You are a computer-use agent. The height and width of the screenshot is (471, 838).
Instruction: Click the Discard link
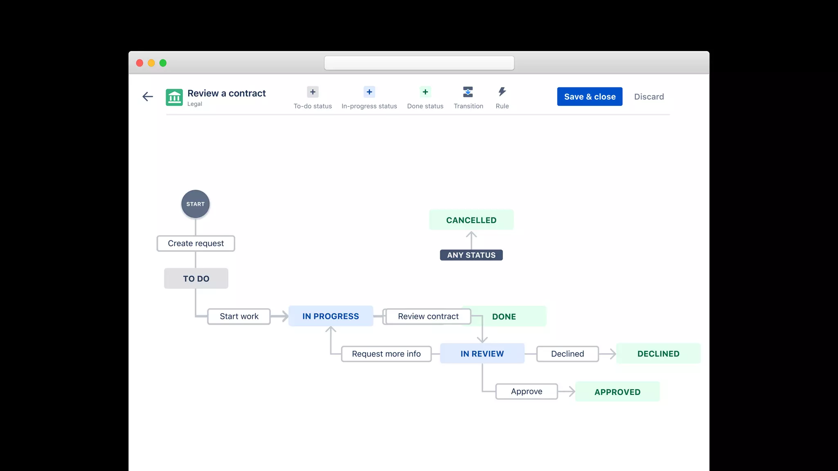click(649, 97)
